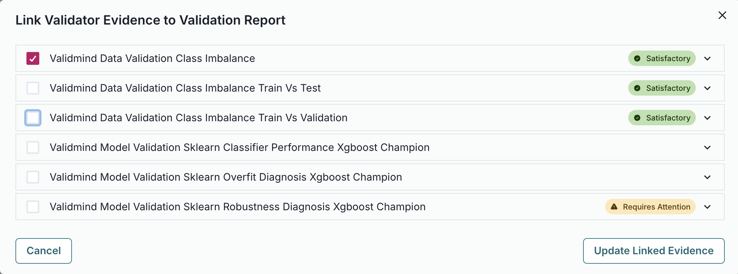Uncheck Validmind Data Validation Class Imbalance checkbox

33,59
